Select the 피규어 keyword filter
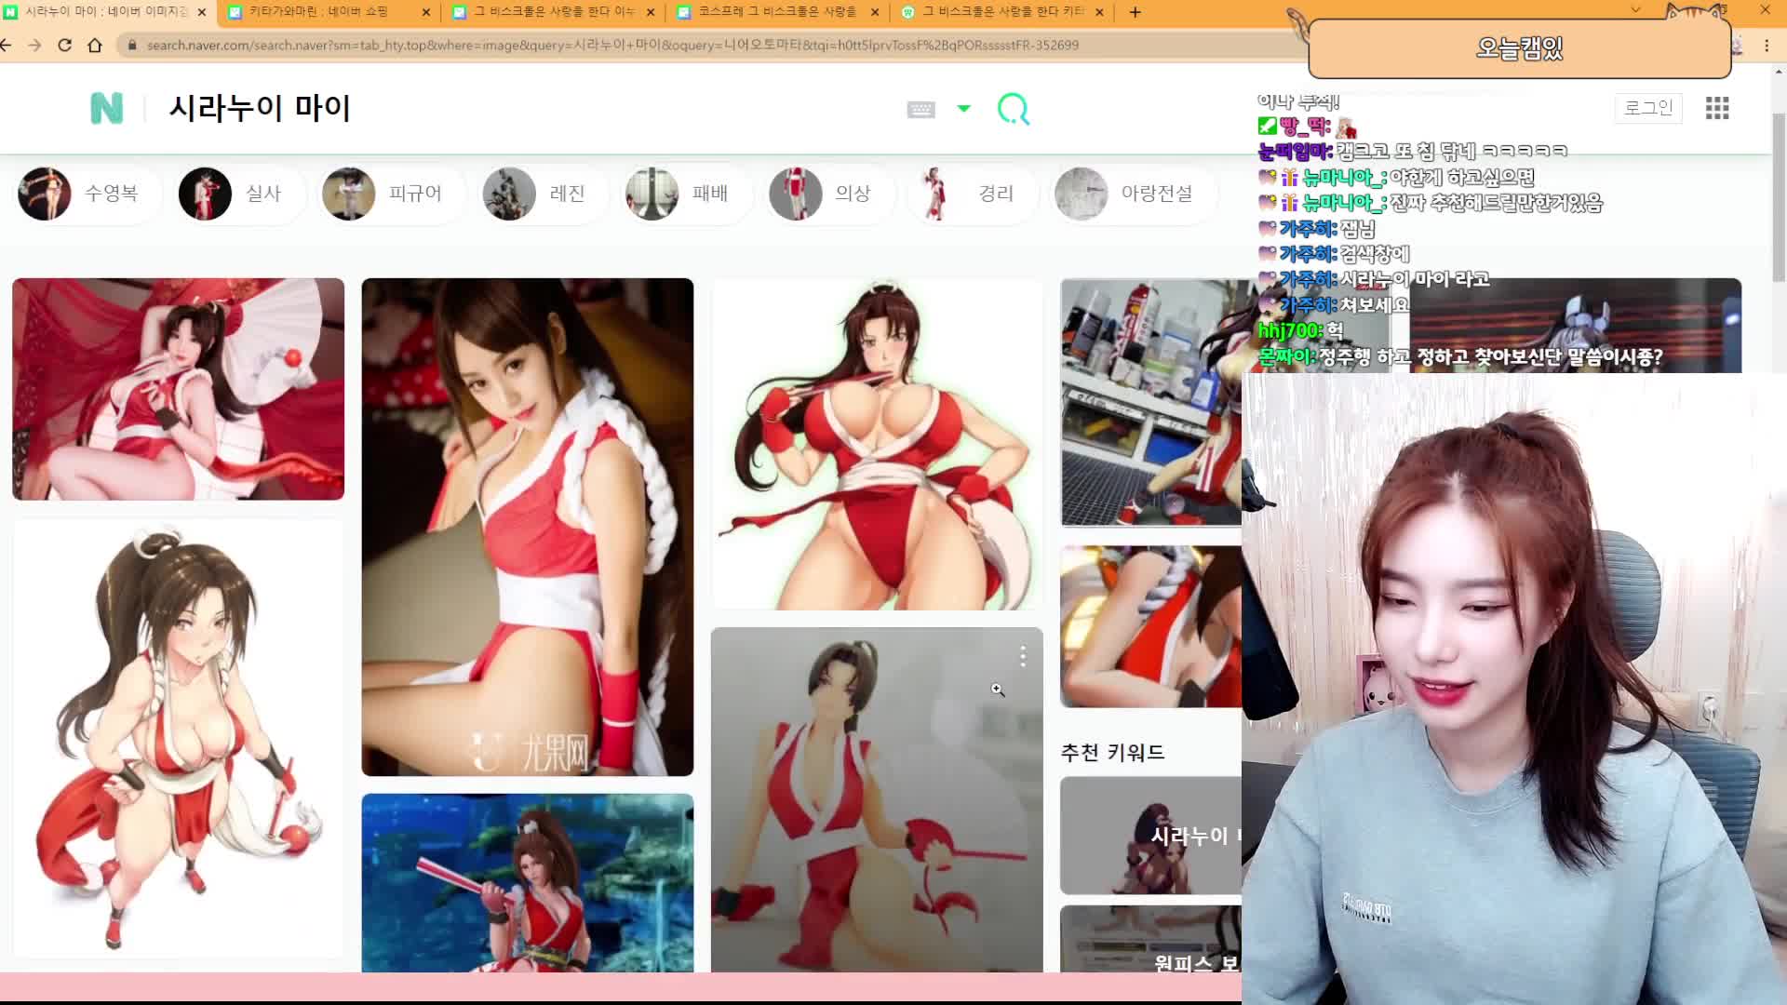The image size is (1787, 1005). tap(392, 194)
